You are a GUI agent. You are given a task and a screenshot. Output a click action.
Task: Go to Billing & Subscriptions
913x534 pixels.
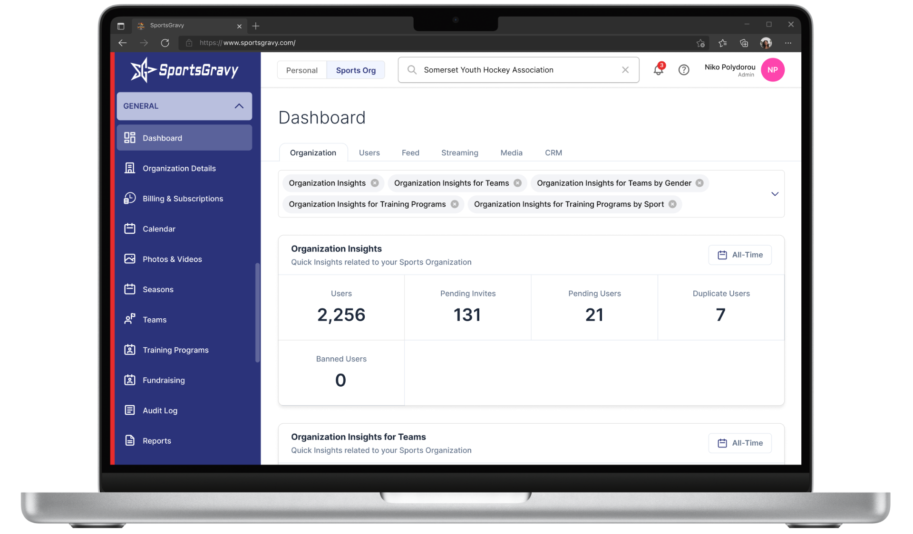(x=184, y=199)
